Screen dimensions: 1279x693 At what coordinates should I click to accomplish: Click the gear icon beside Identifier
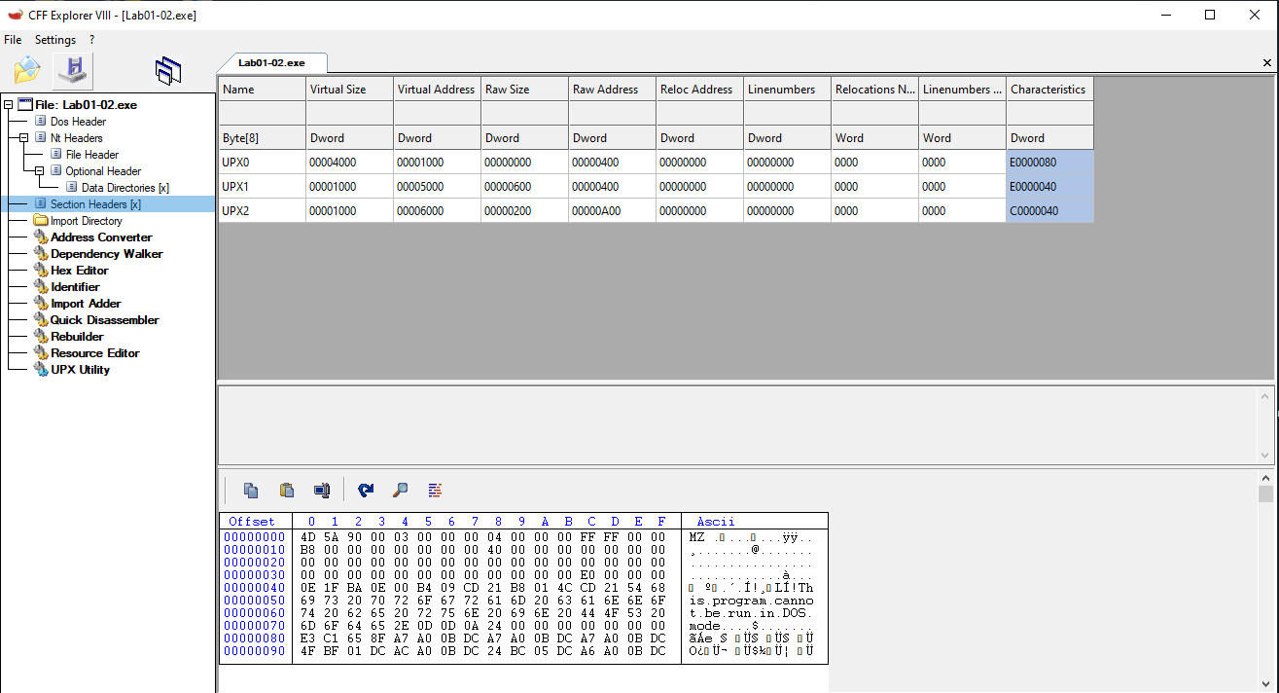click(41, 287)
